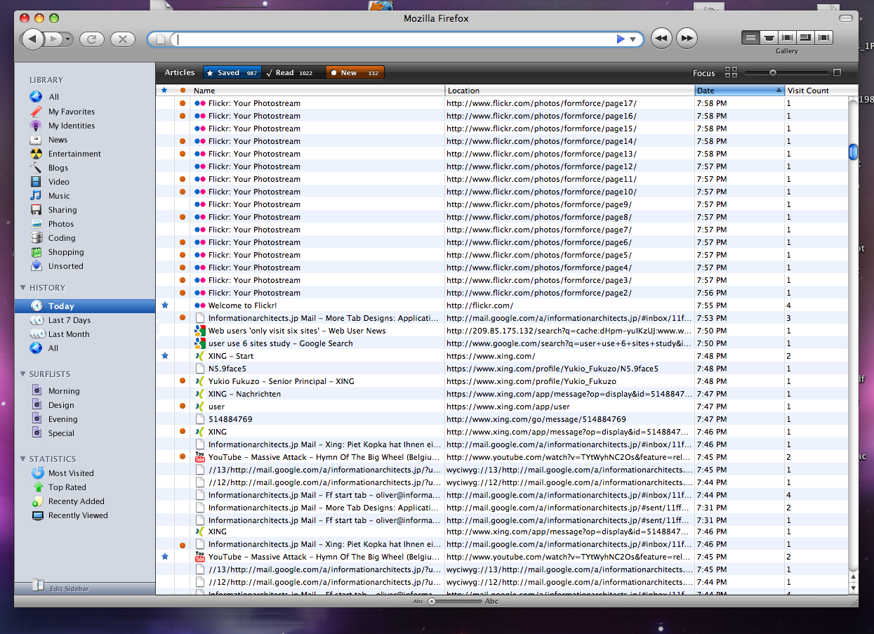The image size is (874, 634).
Task: Collapse the Statistics section triangle
Action: [x=22, y=458]
